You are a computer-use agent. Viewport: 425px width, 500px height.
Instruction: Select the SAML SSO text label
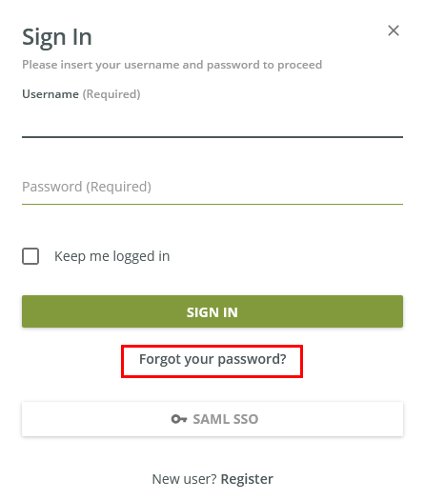tap(226, 419)
